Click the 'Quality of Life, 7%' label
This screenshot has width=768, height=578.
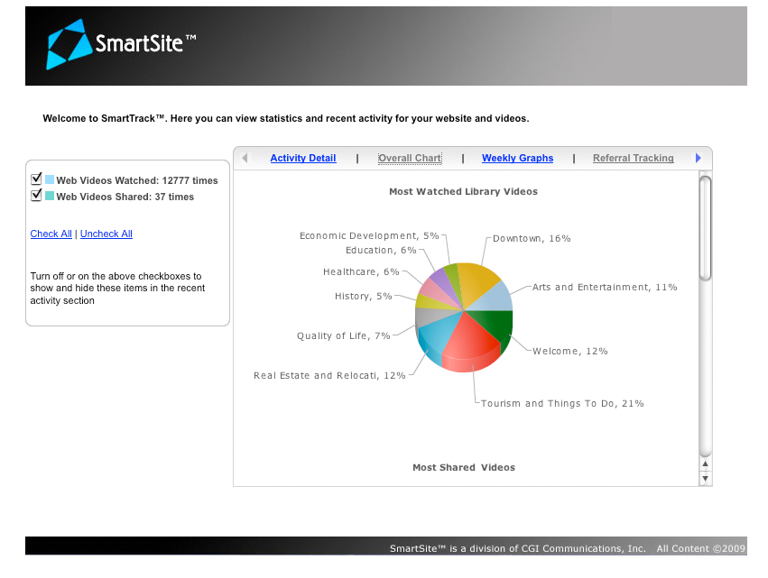[x=343, y=336]
